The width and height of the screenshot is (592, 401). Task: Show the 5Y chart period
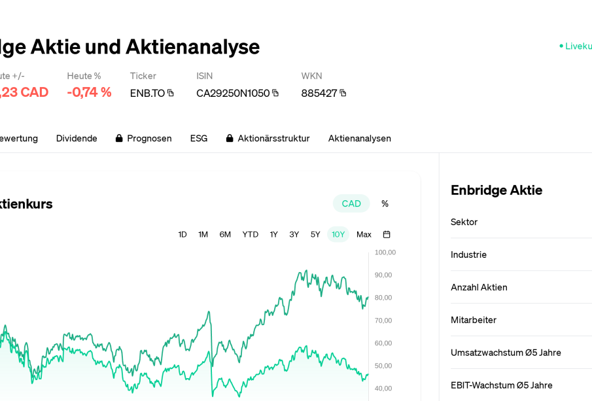click(x=315, y=234)
